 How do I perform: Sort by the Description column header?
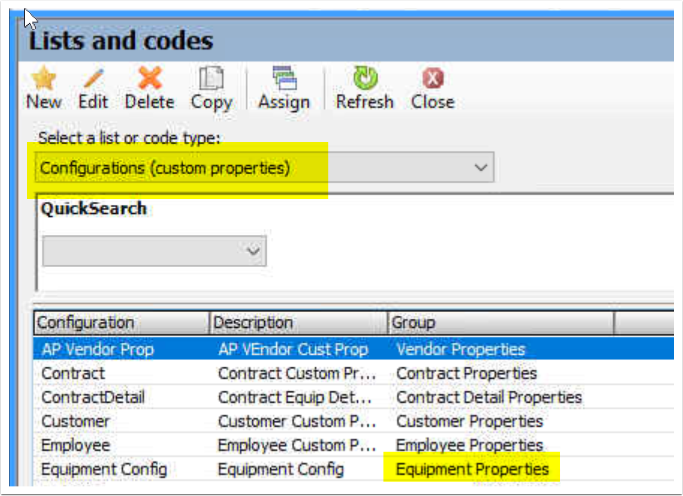(x=298, y=323)
